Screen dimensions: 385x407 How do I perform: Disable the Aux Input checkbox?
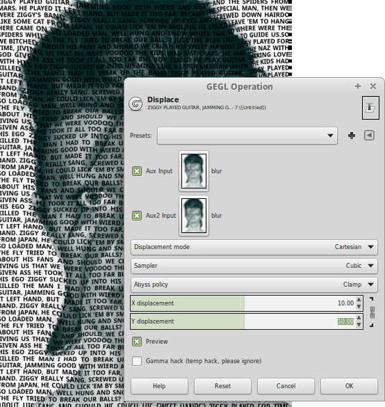coord(137,171)
